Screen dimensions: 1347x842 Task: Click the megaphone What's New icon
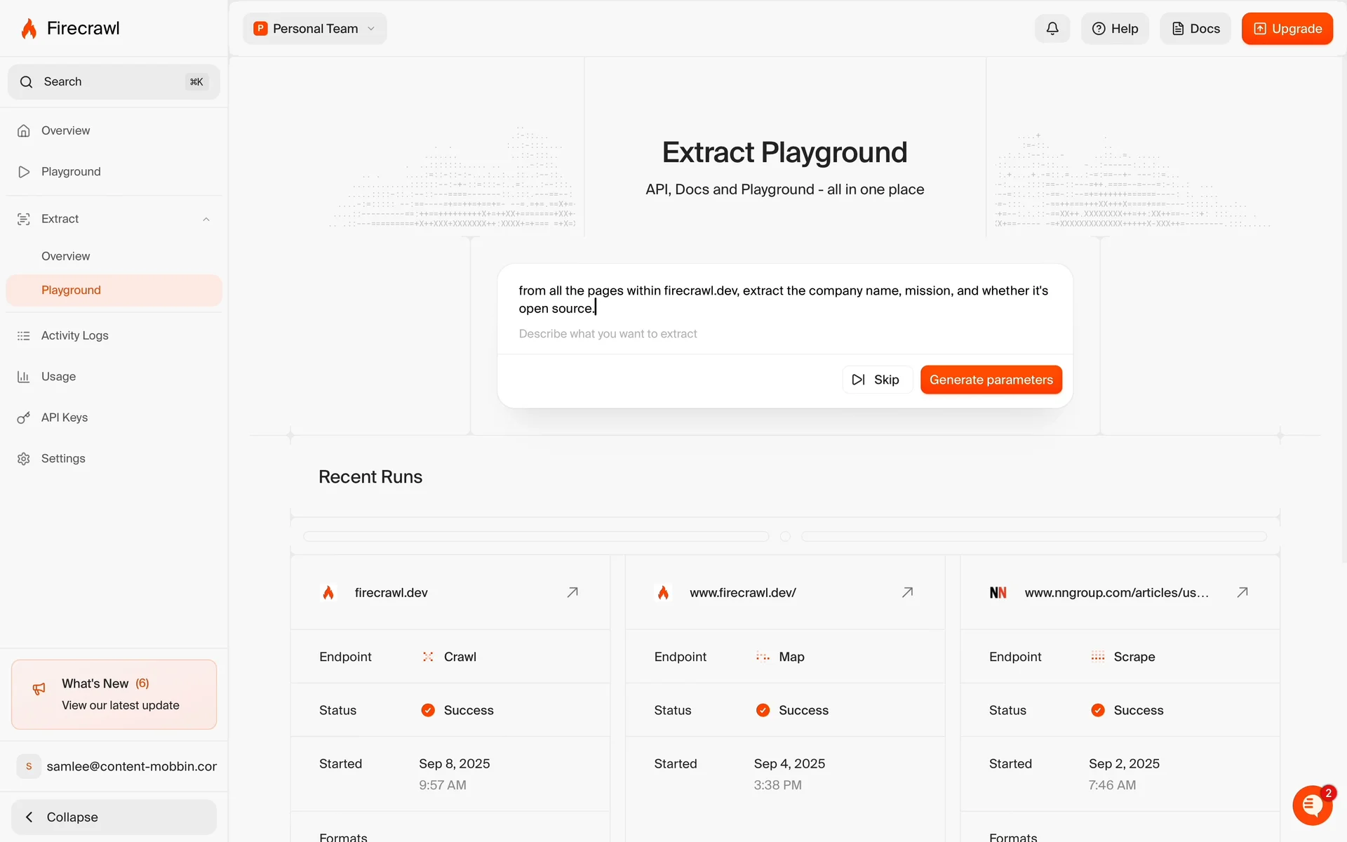point(39,689)
